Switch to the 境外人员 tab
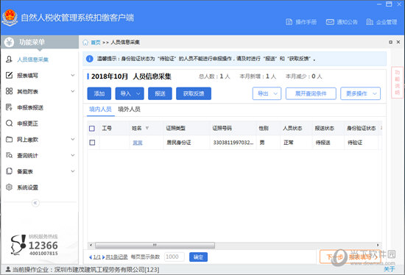405x275 pixels. click(x=129, y=109)
